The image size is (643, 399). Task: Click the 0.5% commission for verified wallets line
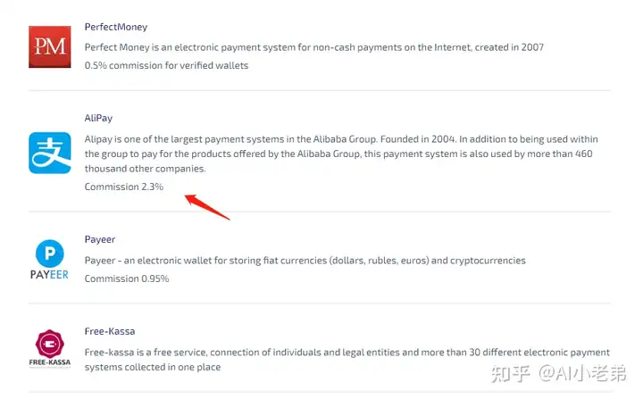166,65
